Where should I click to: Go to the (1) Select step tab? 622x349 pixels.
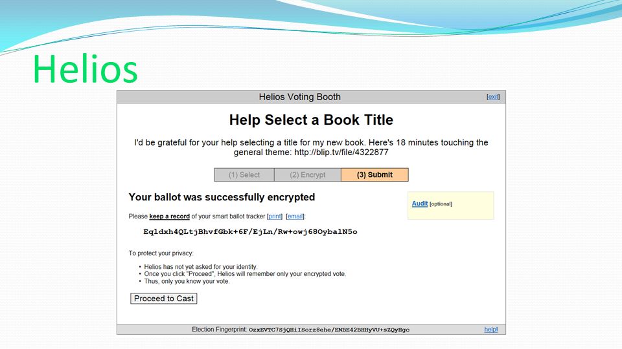click(x=244, y=174)
